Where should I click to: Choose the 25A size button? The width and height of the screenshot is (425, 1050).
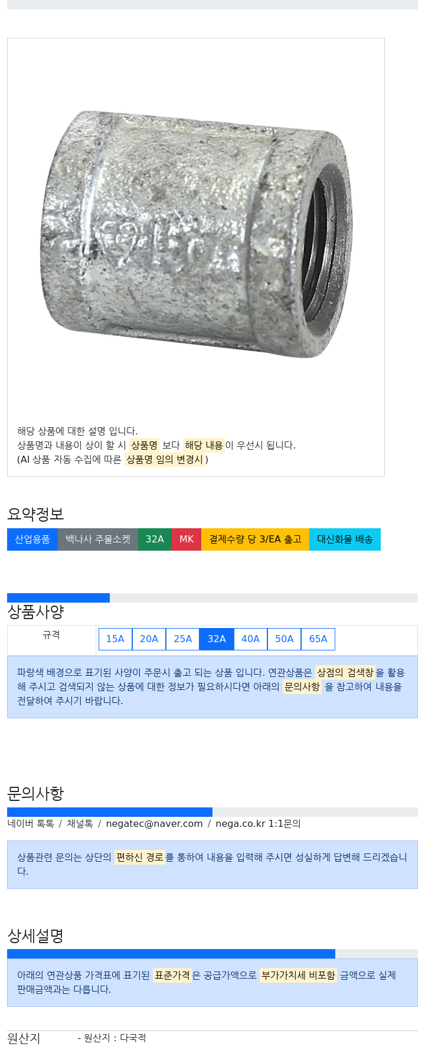point(183,639)
